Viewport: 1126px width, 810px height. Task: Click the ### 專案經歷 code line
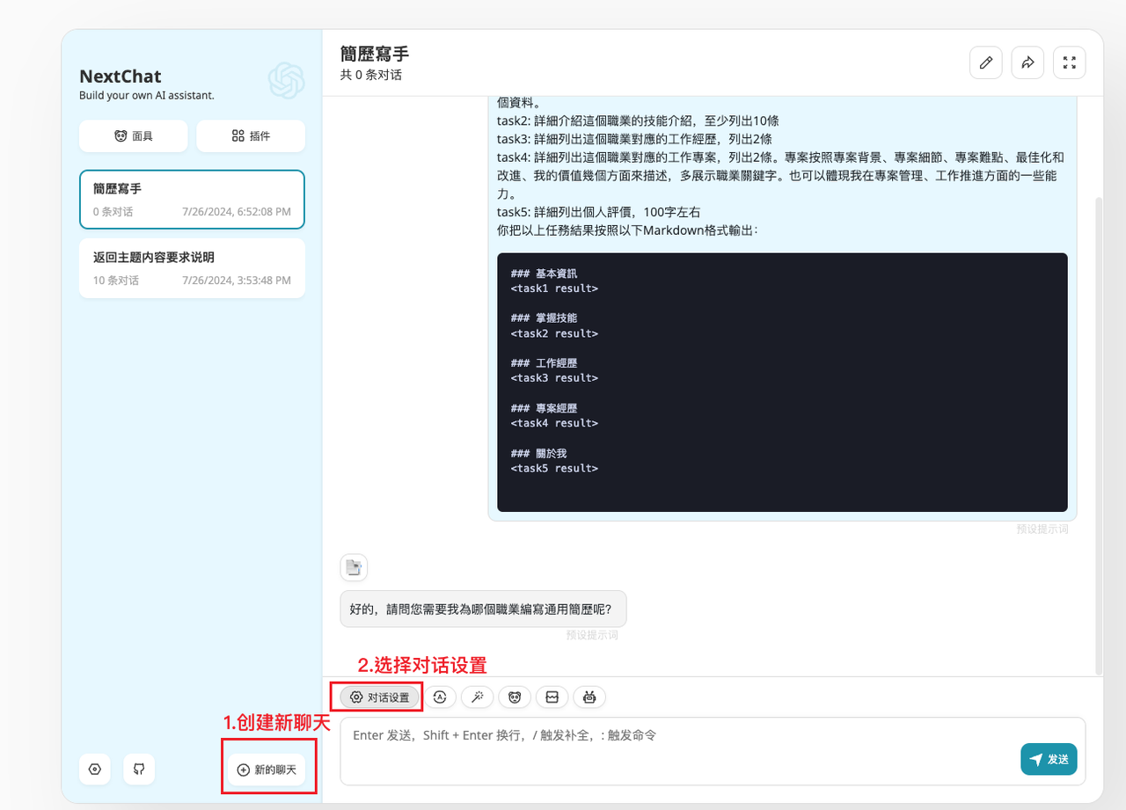pos(544,409)
